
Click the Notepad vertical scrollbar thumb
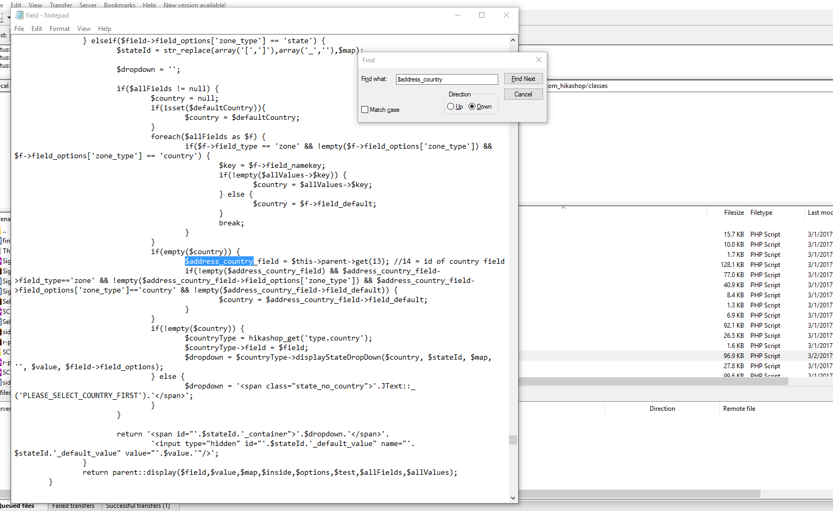pyautogui.click(x=513, y=440)
